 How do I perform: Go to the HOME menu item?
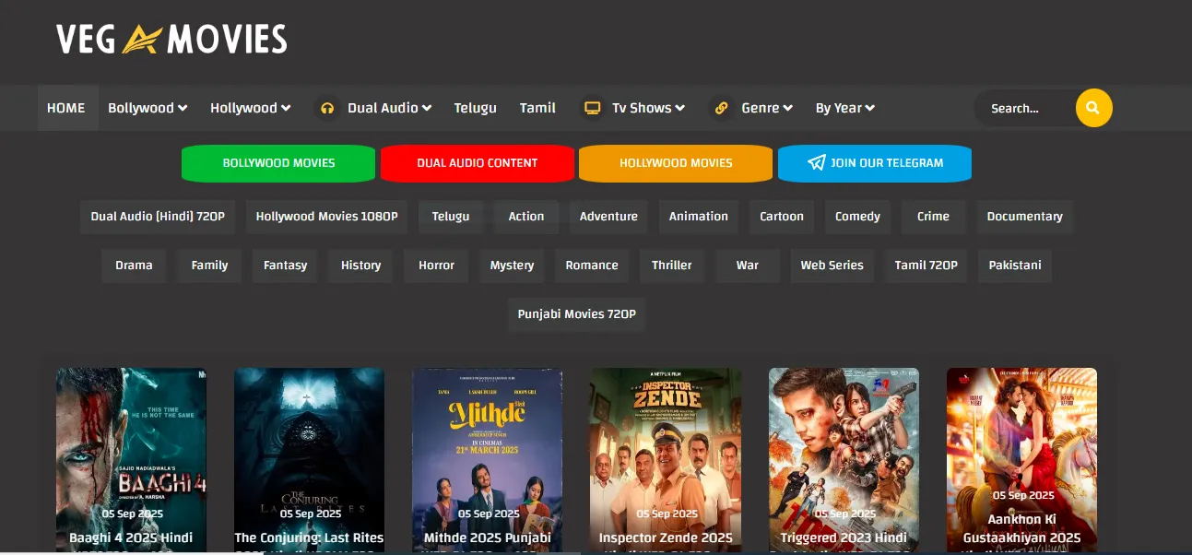(66, 108)
